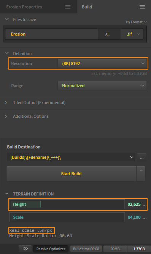Expand the Additional Options section
This screenshot has height=254, width=151.
(x=31, y=116)
